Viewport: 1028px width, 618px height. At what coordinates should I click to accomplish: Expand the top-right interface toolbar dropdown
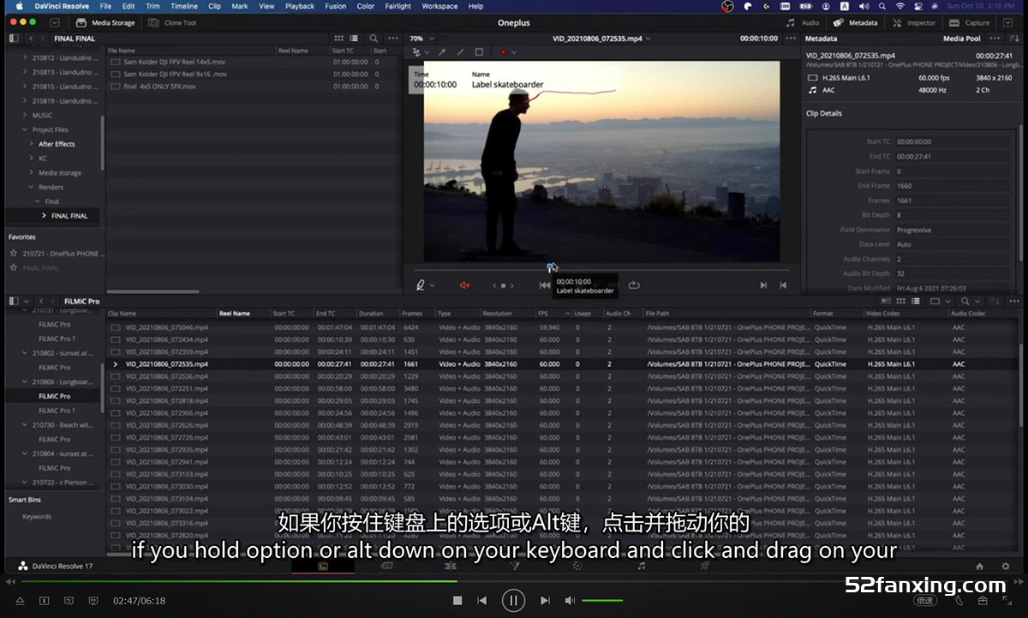1007,23
